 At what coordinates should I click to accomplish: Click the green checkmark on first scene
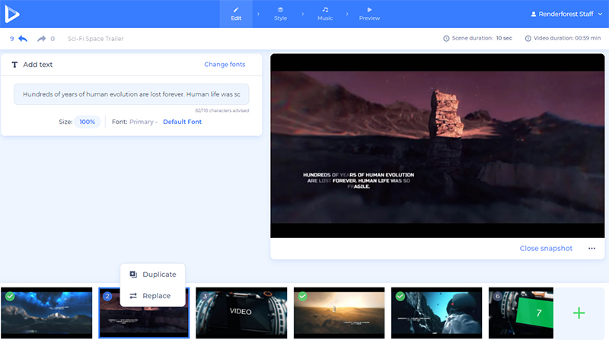(10, 296)
